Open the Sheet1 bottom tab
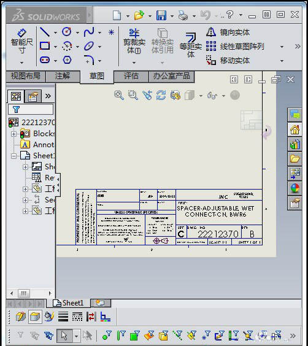 pyautogui.click(x=68, y=303)
